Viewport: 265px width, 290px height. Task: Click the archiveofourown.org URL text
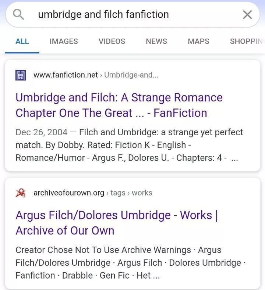[x=68, y=193]
